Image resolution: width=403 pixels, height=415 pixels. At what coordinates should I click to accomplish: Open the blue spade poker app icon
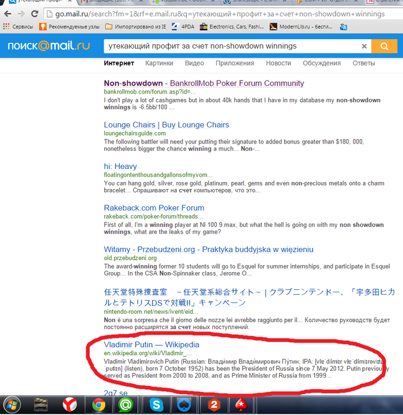(184, 405)
